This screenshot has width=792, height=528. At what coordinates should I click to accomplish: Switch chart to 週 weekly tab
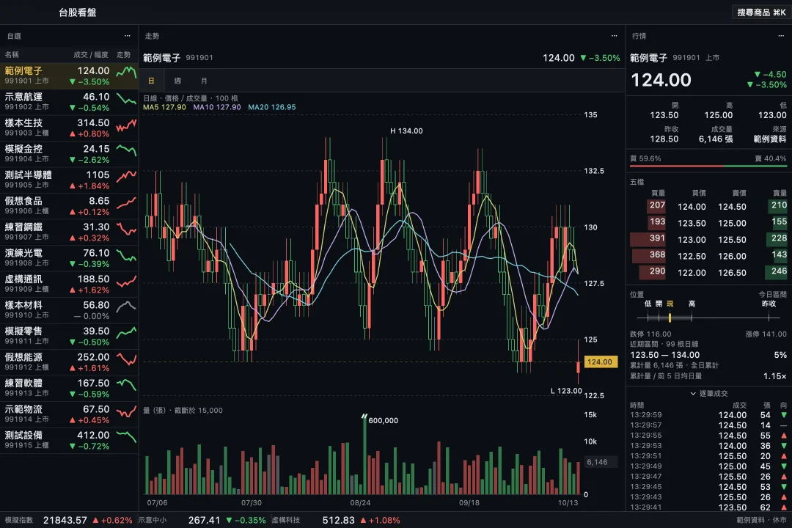coord(177,81)
